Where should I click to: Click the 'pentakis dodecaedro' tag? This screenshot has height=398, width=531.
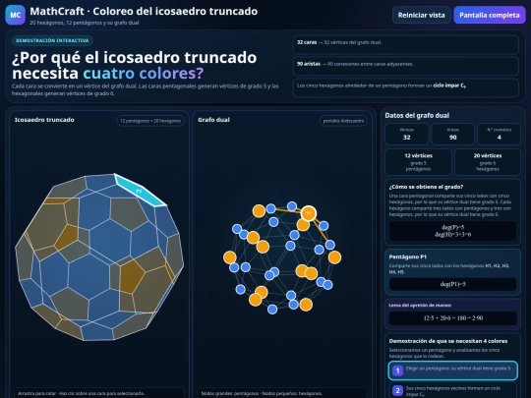tap(343, 121)
